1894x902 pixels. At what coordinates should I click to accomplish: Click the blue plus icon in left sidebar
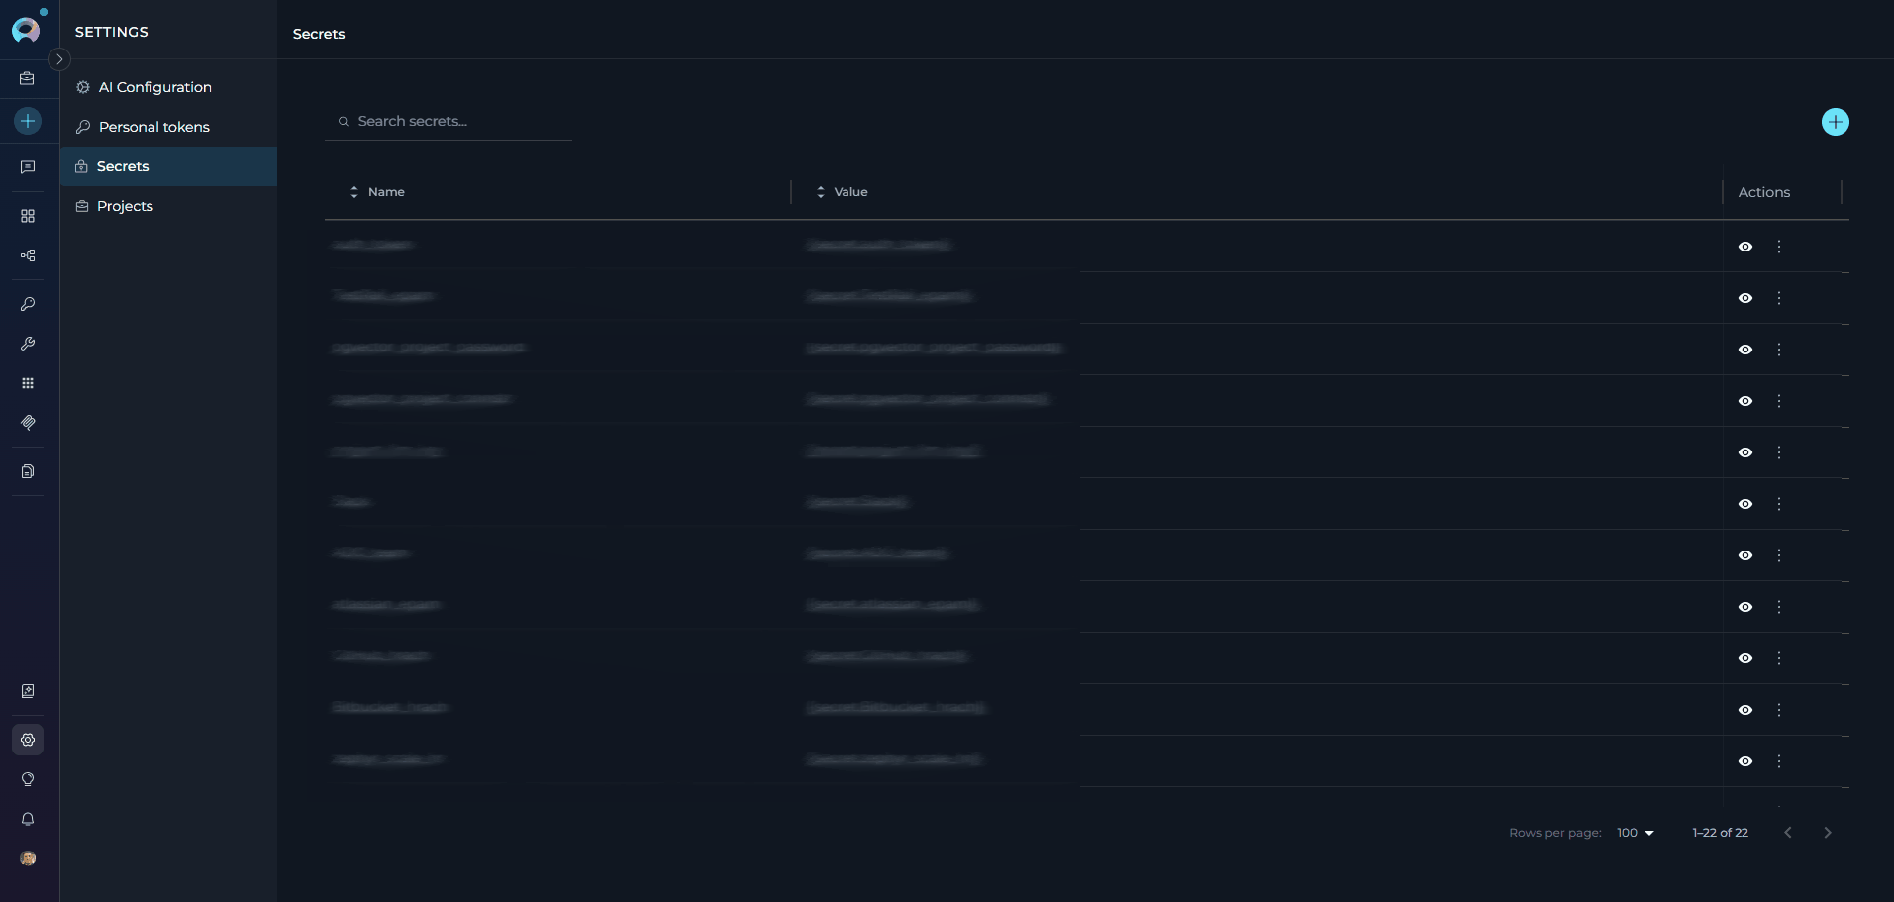click(x=28, y=121)
